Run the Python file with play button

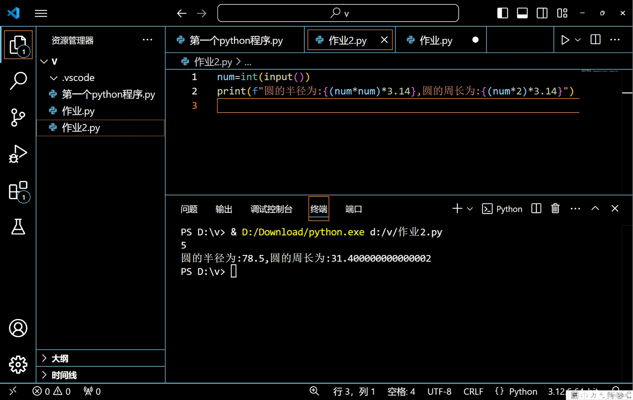tap(565, 40)
